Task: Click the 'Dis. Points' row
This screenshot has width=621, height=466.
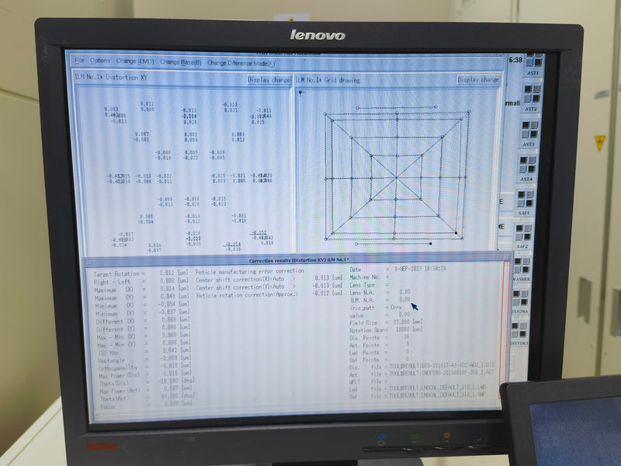Action: pyautogui.click(x=380, y=337)
